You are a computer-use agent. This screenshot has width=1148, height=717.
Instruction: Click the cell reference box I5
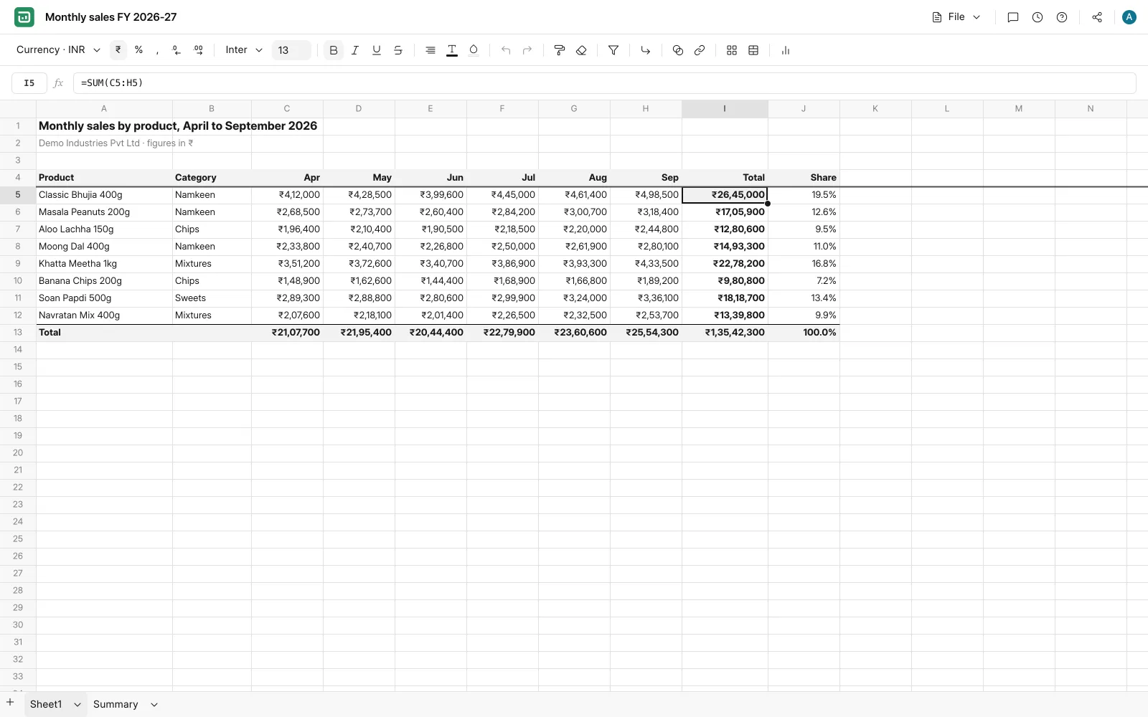pyautogui.click(x=29, y=83)
